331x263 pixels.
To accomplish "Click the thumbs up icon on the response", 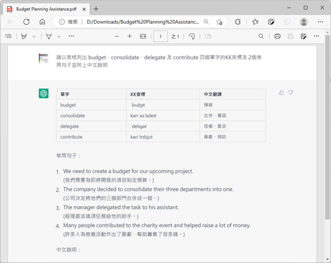I will pos(282,93).
